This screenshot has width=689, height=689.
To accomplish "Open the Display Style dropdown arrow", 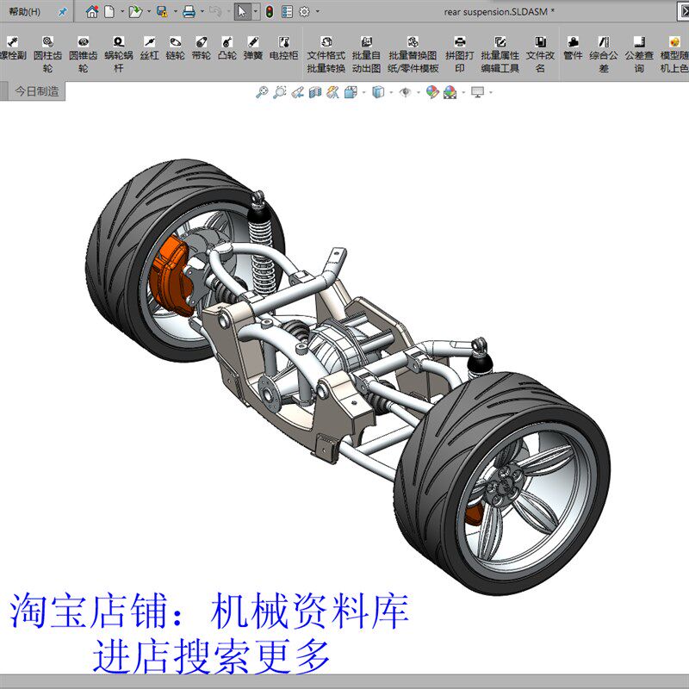I will [390, 94].
